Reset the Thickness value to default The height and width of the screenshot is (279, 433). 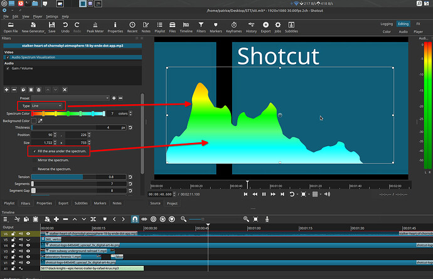[x=129, y=128]
